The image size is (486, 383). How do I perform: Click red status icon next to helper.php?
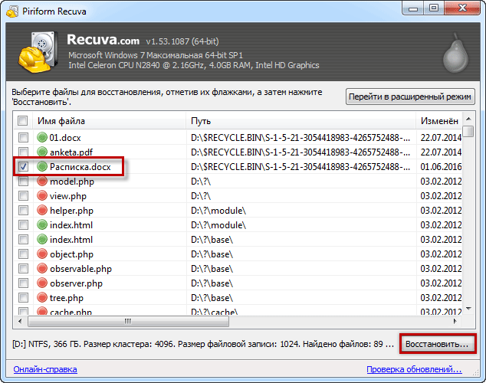(x=42, y=211)
